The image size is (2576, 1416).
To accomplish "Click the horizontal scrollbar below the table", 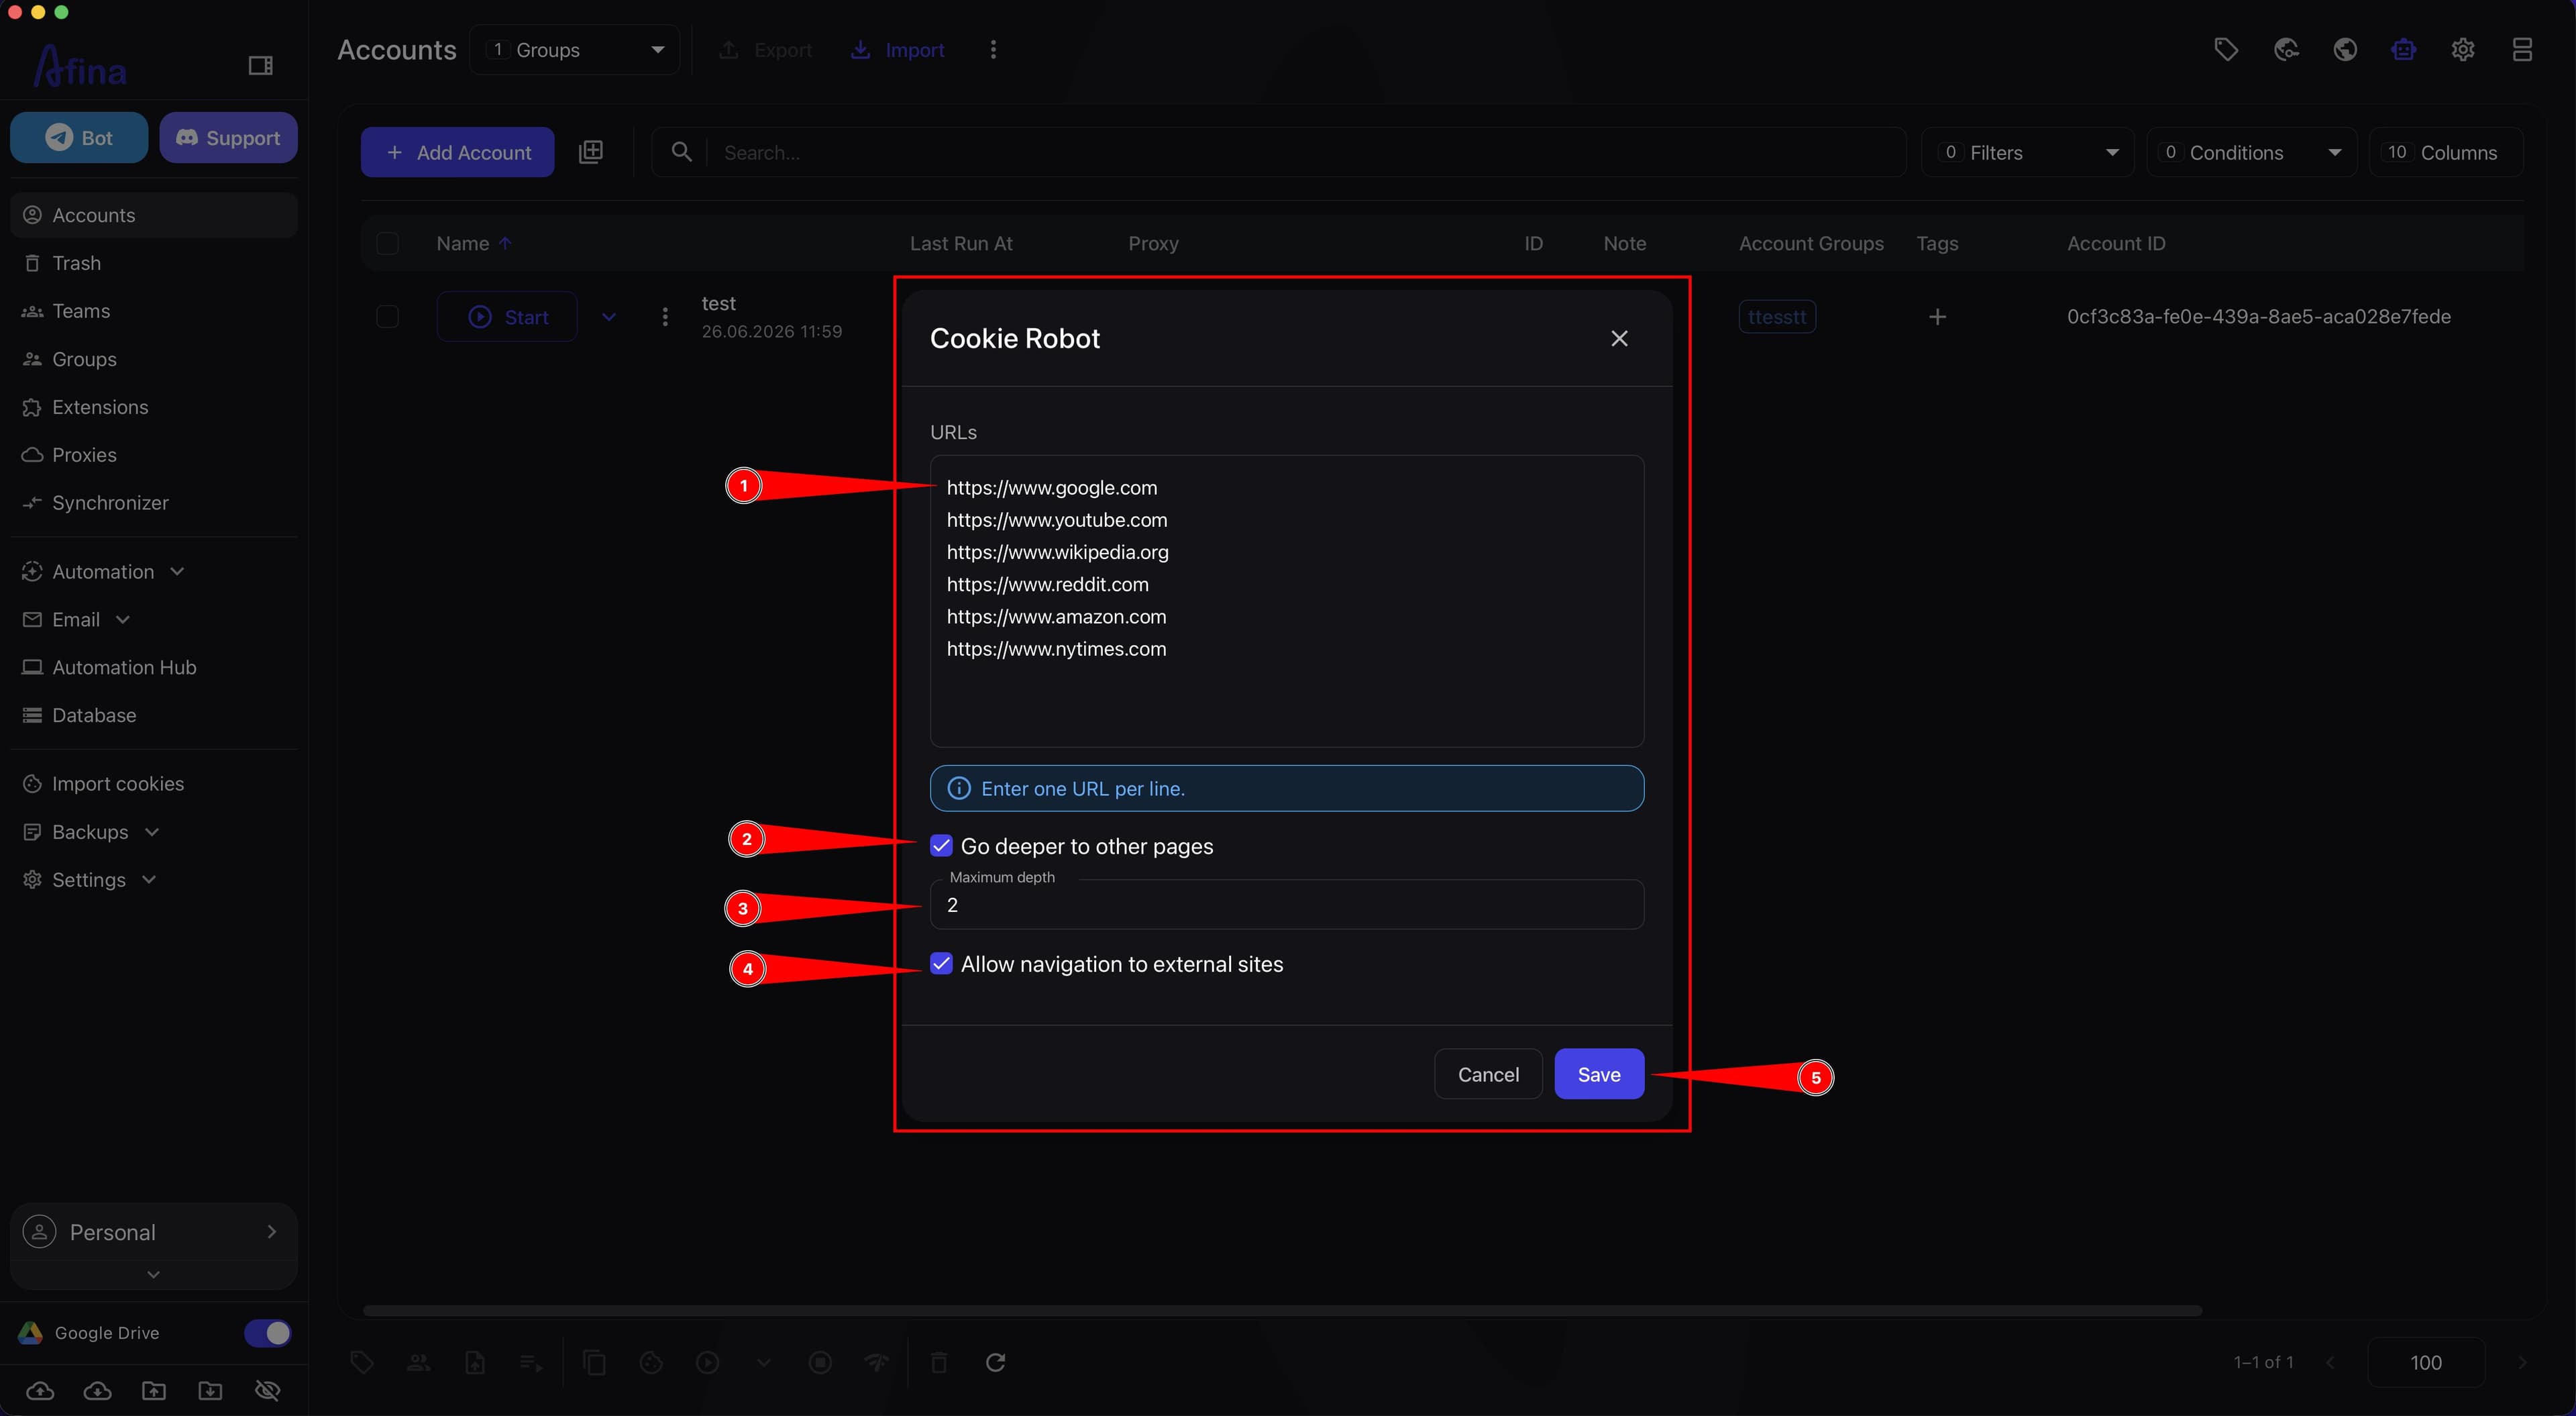I will pos(1282,1310).
